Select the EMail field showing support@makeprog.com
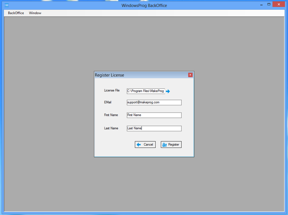The height and width of the screenshot is (215, 288). point(154,102)
